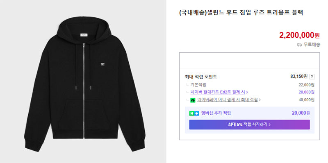Expand arrow next to 네이버페이 머니 link

tap(260, 100)
